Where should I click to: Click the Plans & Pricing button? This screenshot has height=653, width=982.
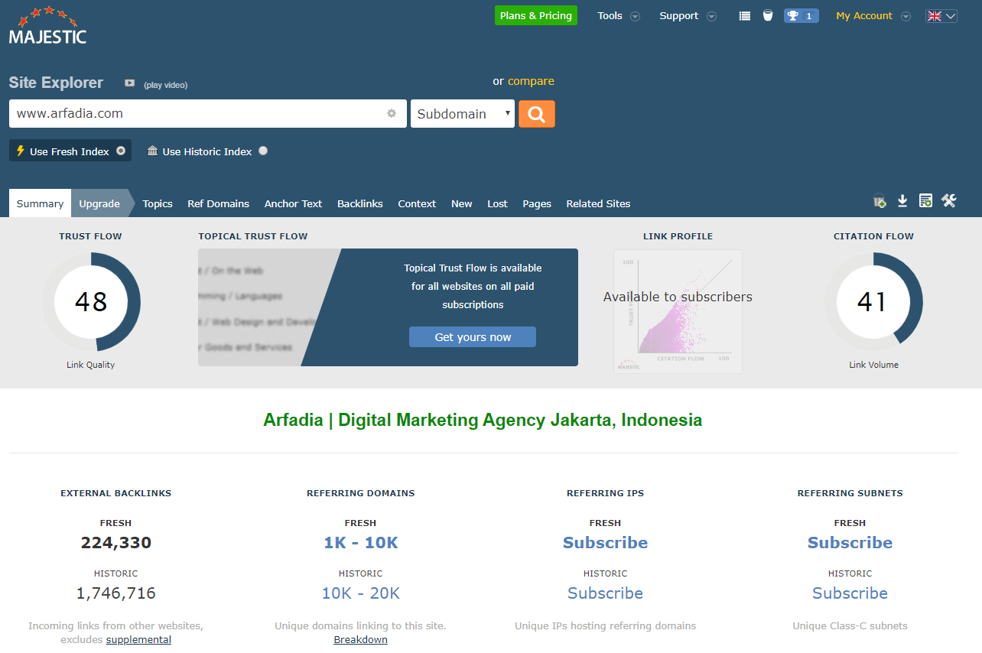coord(535,15)
